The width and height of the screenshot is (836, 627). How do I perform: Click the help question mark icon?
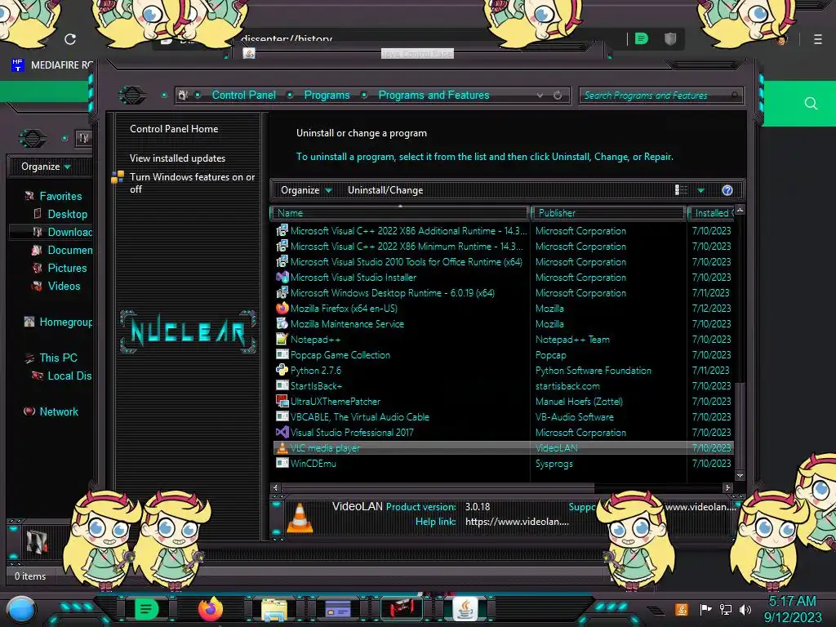click(727, 190)
